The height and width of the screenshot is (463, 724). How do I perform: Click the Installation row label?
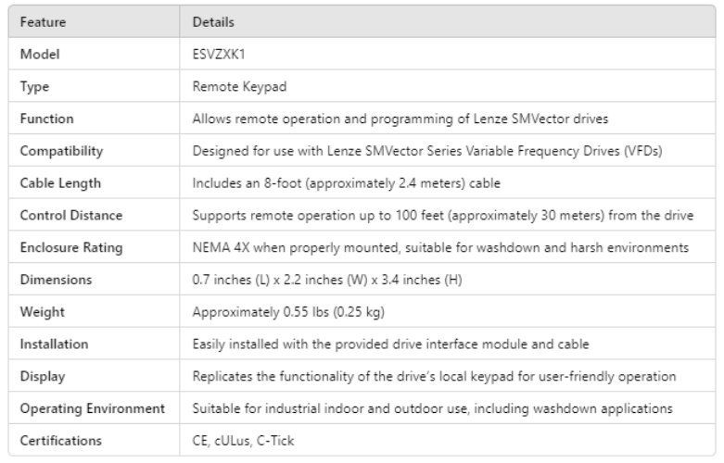54,344
